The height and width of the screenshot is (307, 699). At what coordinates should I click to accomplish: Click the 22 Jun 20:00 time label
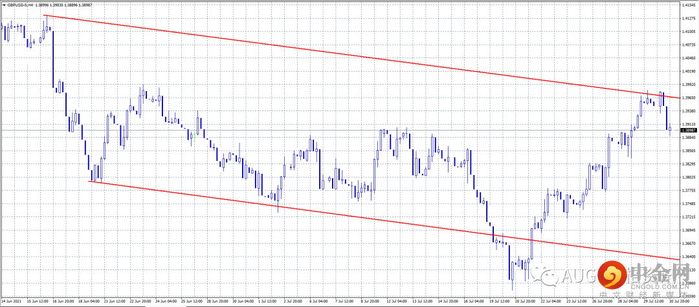(142, 301)
